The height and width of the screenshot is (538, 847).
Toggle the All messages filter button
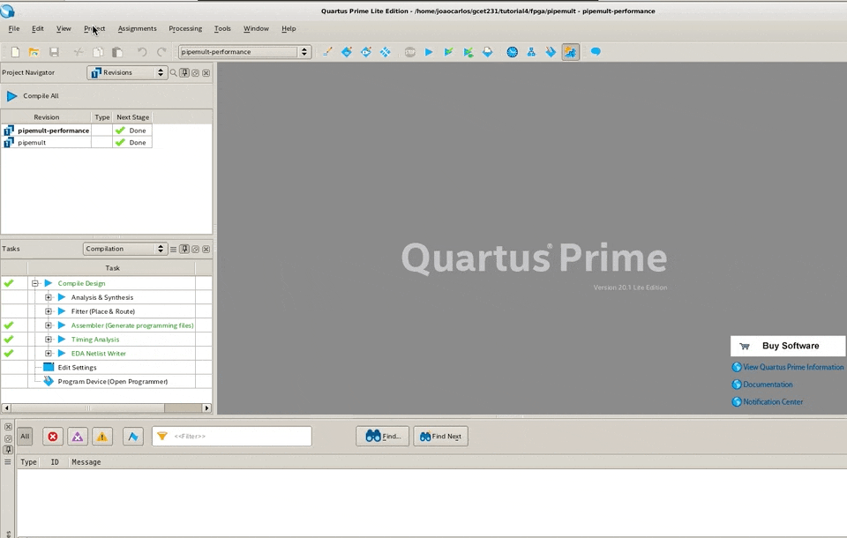[x=25, y=437]
